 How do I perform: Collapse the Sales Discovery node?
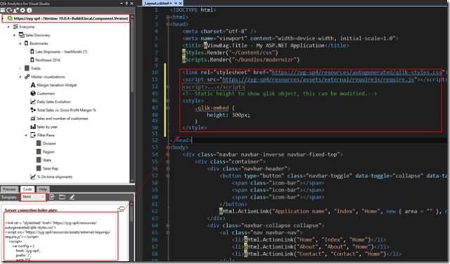pos(14,35)
